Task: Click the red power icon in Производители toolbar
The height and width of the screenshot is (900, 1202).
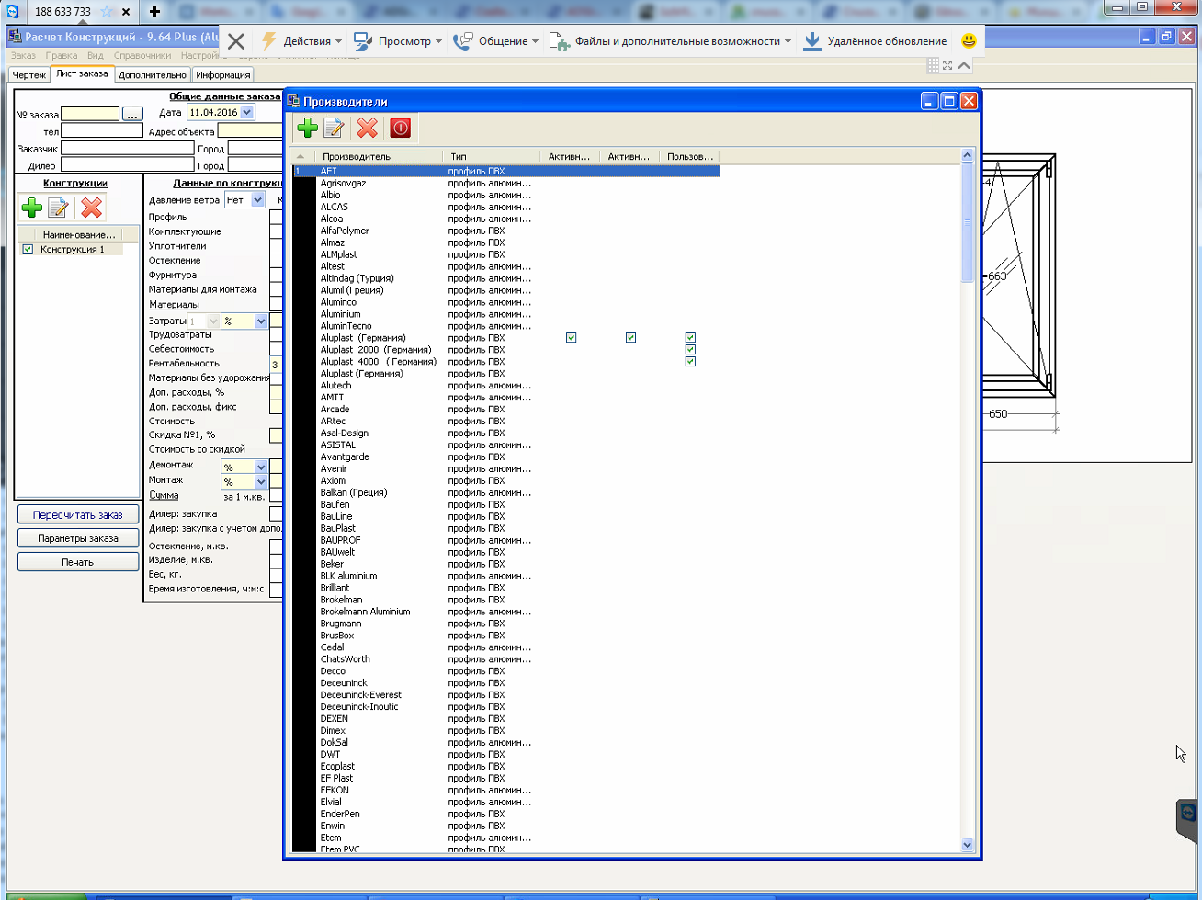Action: tap(400, 128)
